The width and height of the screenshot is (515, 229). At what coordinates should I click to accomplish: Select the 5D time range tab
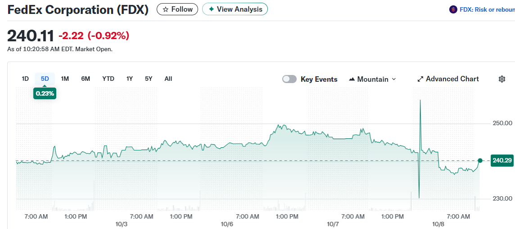tap(45, 79)
